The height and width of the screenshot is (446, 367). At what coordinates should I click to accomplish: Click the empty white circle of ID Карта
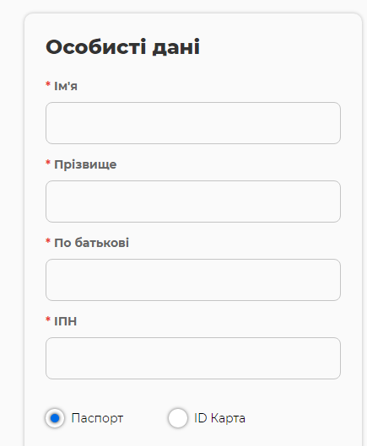tap(178, 418)
